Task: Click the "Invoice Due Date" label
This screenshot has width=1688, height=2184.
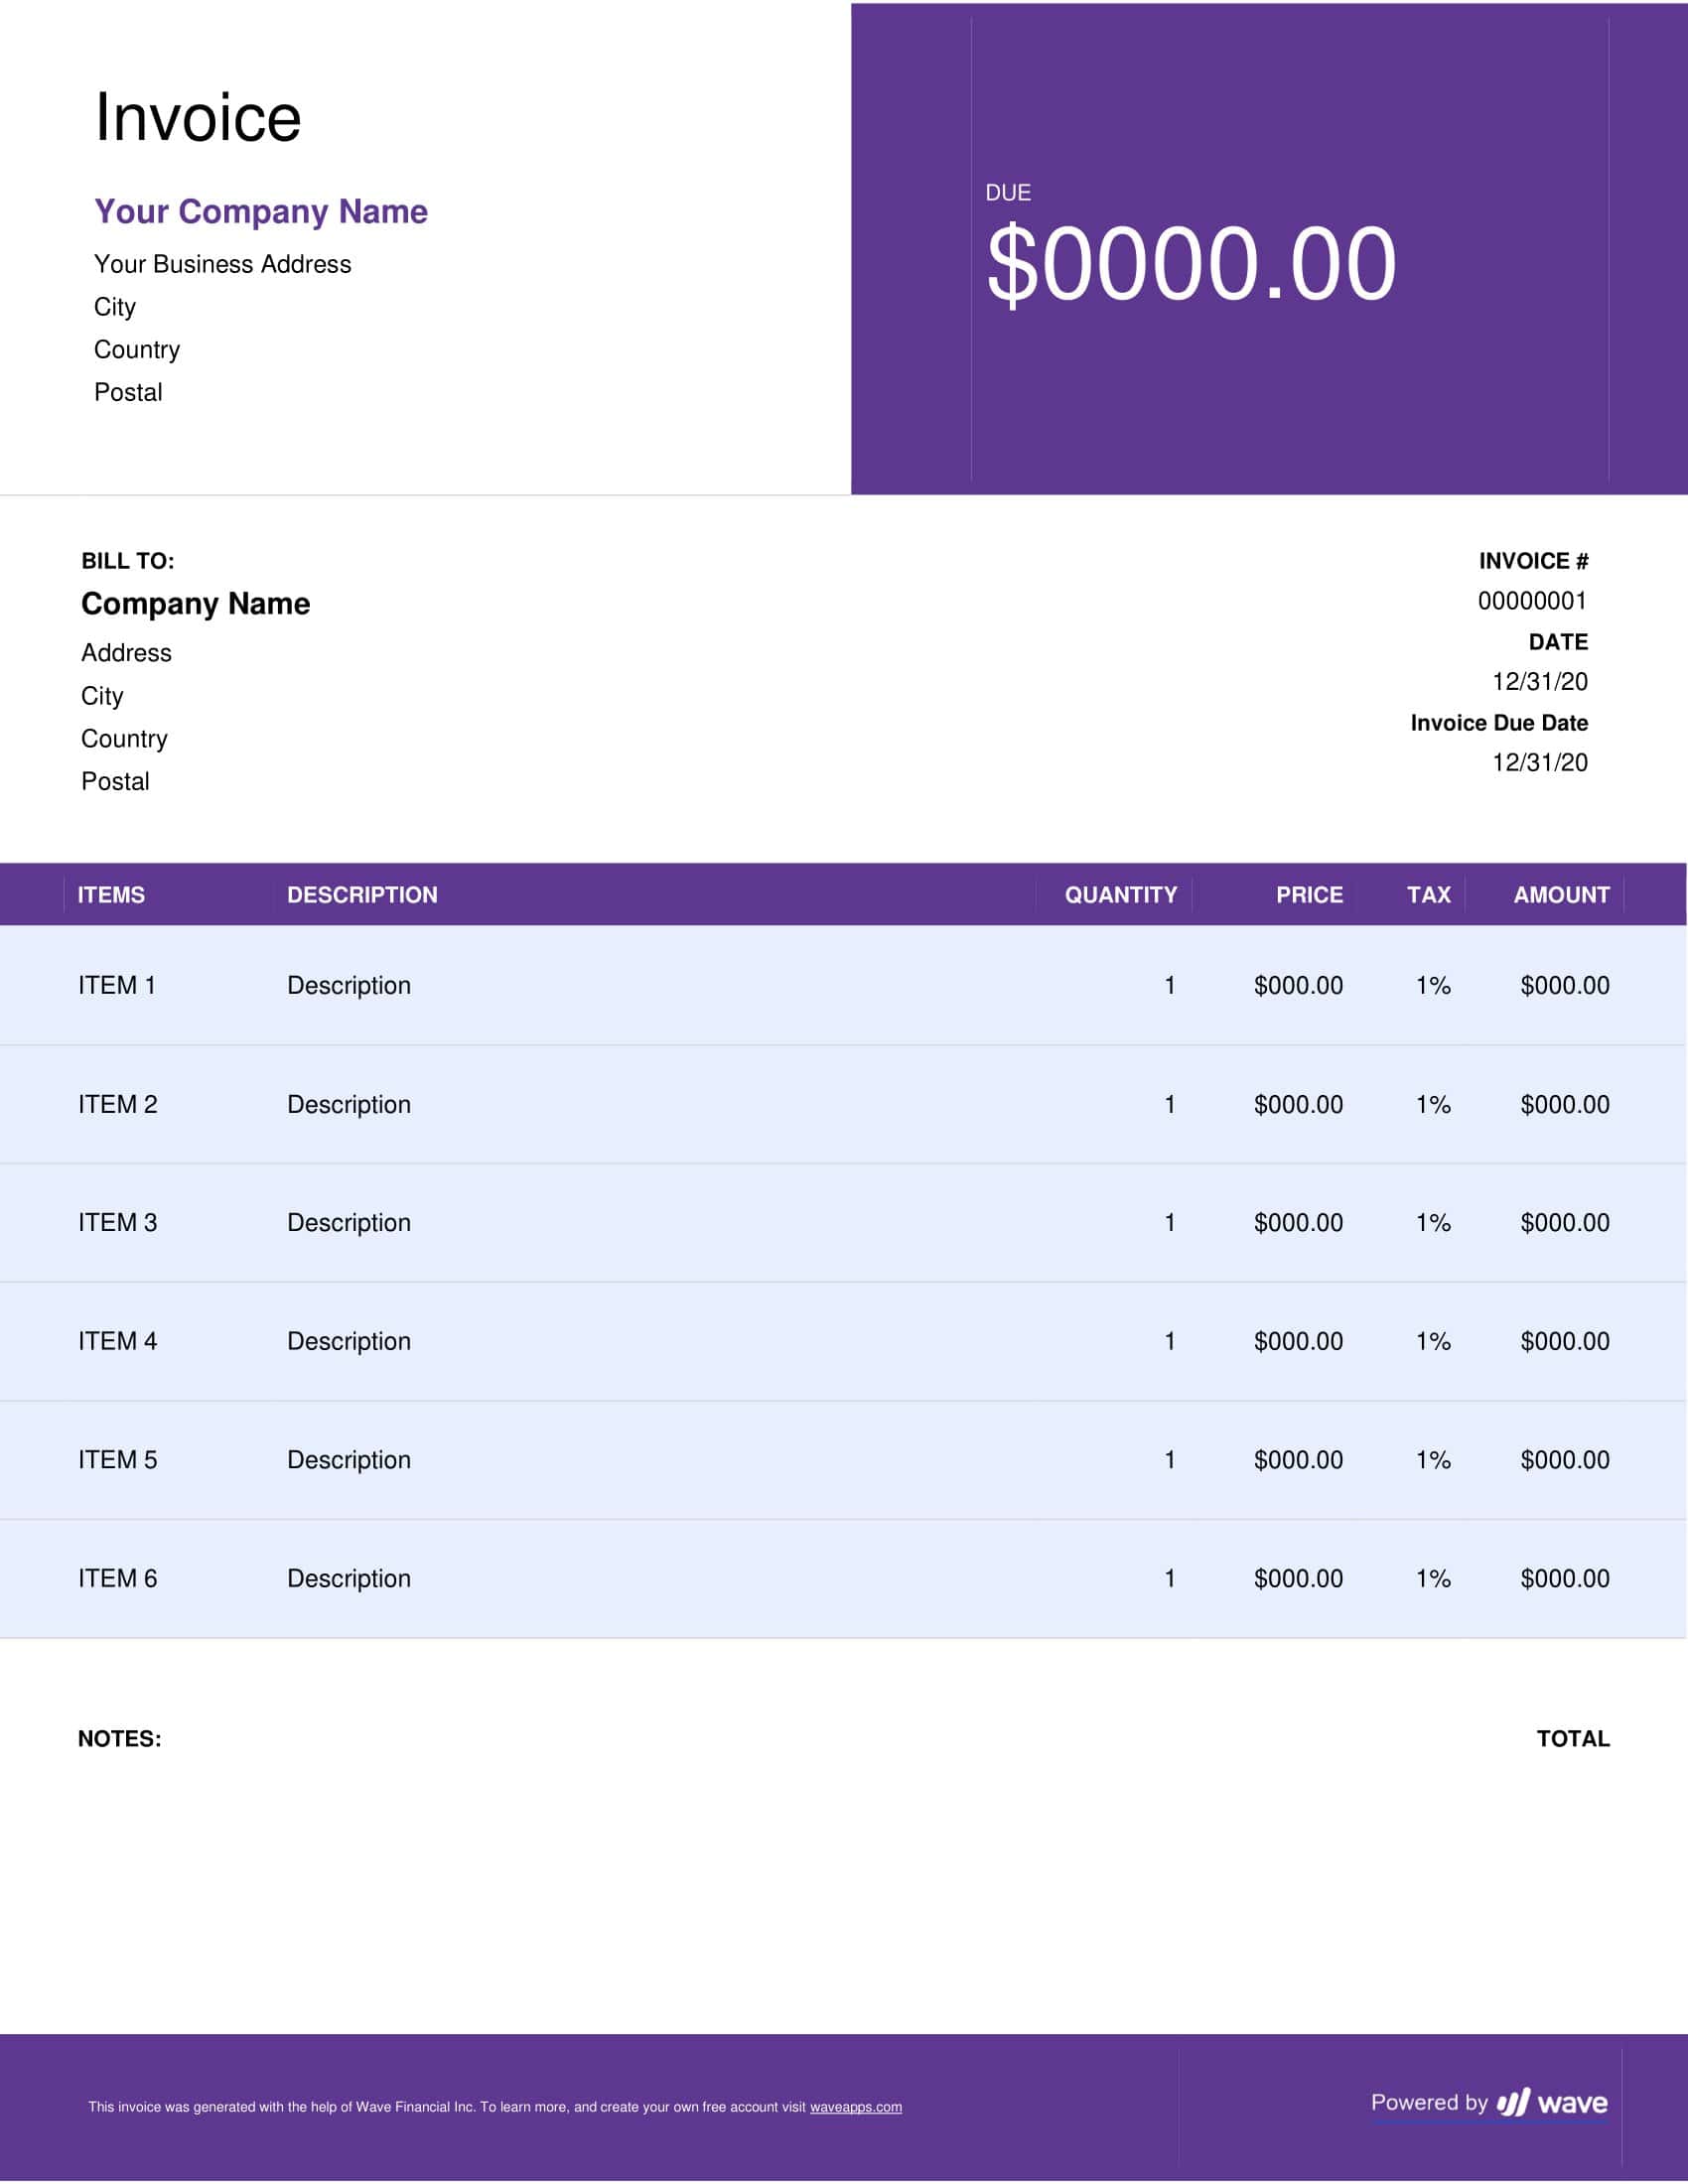Action: click(x=1499, y=723)
